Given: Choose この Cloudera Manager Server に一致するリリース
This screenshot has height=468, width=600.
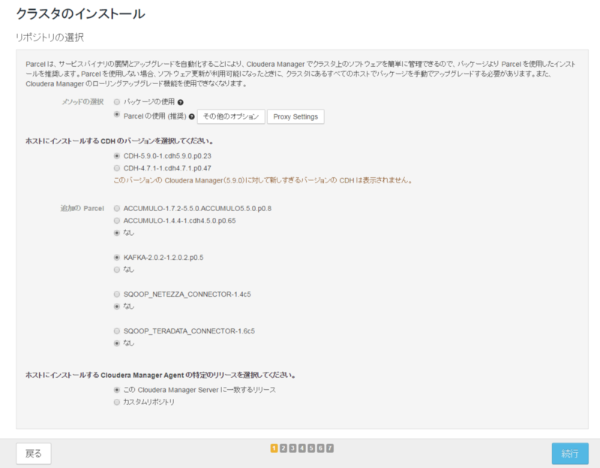Looking at the screenshot, I should coord(117,390).
